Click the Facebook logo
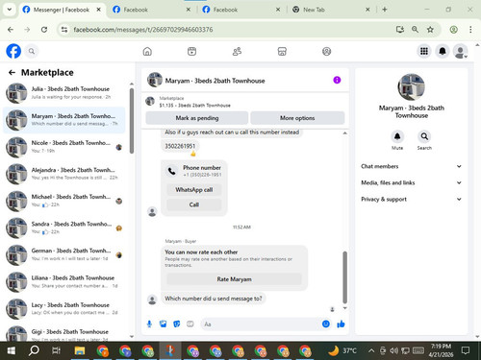Image resolution: width=481 pixels, height=360 pixels. tap(13, 51)
